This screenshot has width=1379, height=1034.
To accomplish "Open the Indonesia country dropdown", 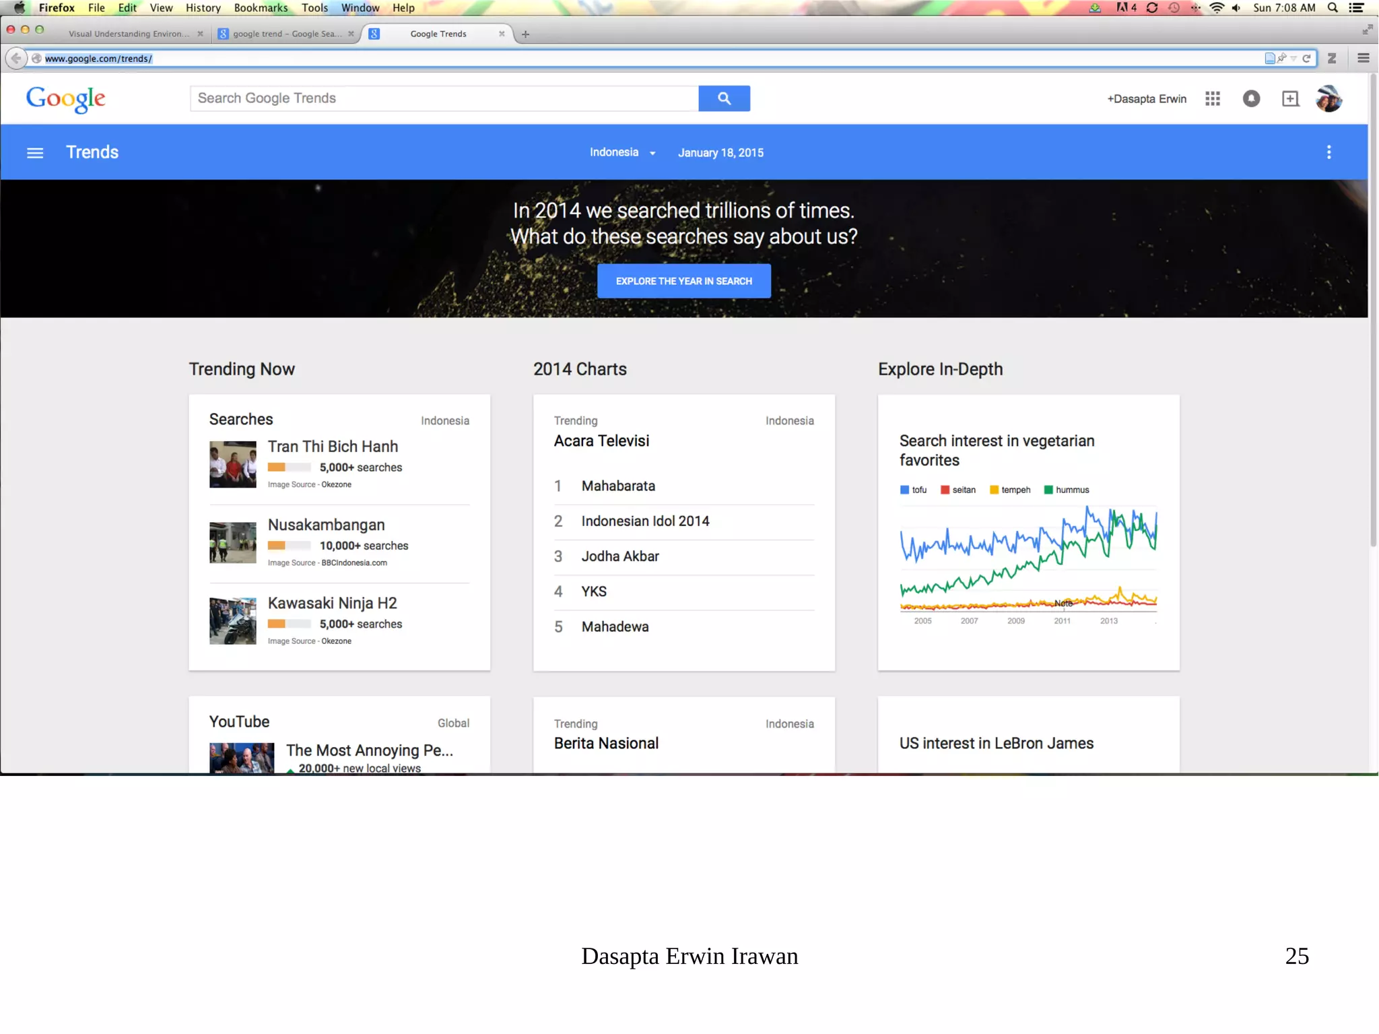I will (x=622, y=152).
